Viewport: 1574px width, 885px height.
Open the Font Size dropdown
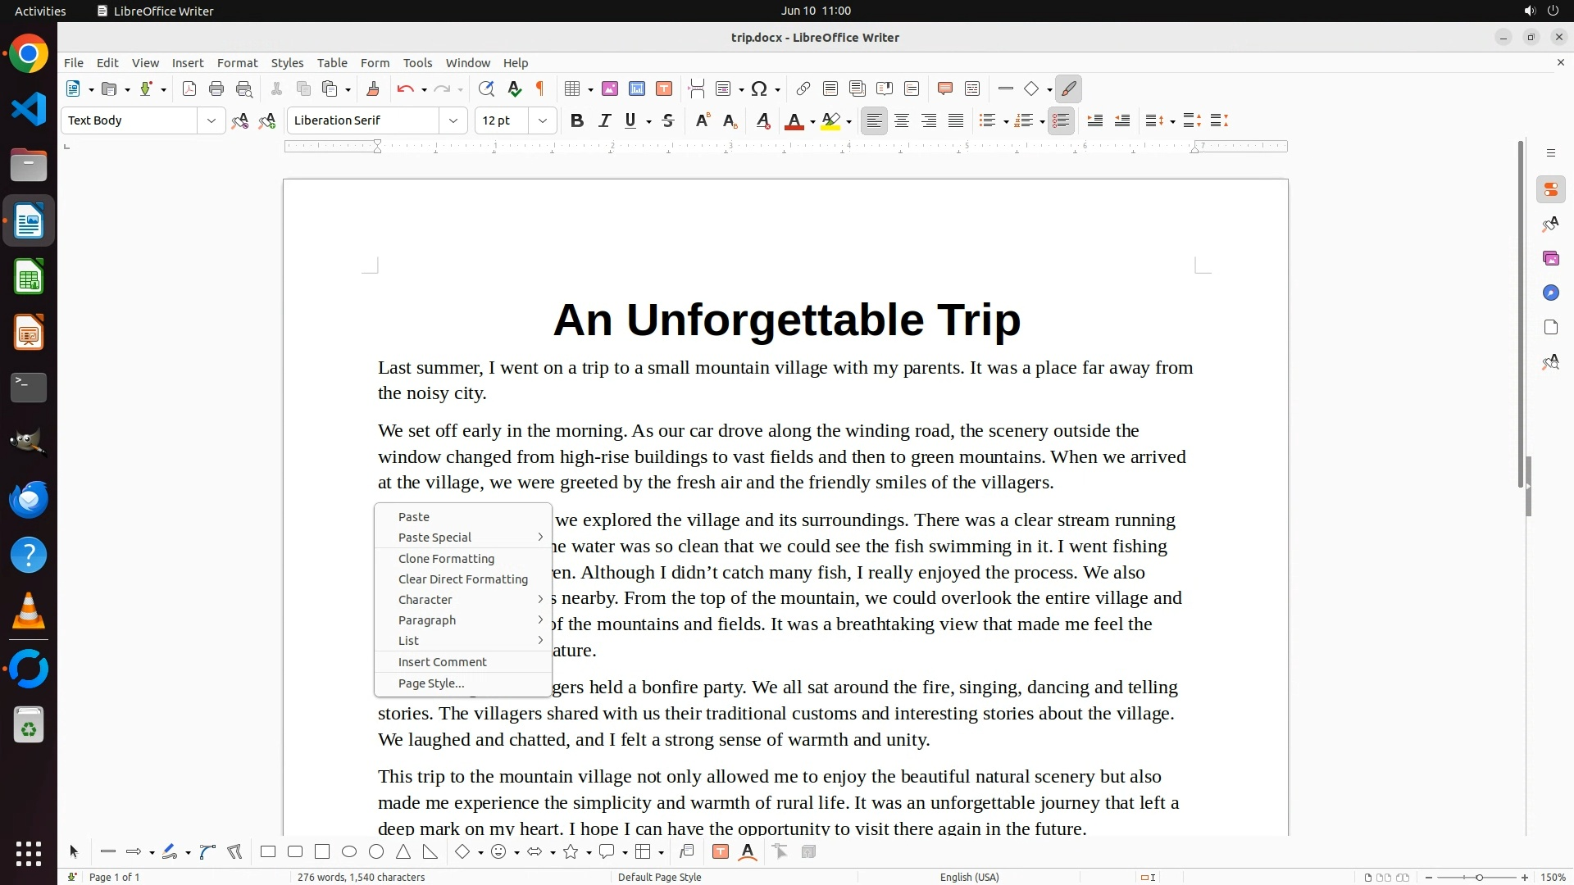point(542,121)
